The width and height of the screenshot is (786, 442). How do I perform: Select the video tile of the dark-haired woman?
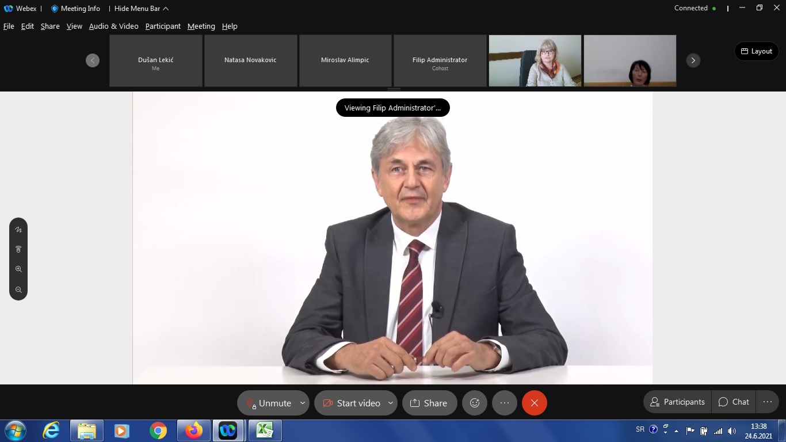630,60
